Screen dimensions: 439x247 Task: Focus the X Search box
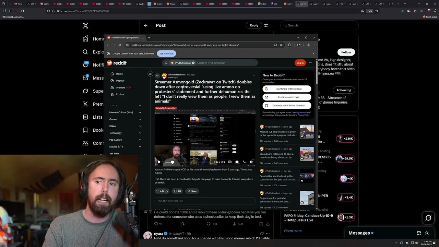click(x=319, y=25)
